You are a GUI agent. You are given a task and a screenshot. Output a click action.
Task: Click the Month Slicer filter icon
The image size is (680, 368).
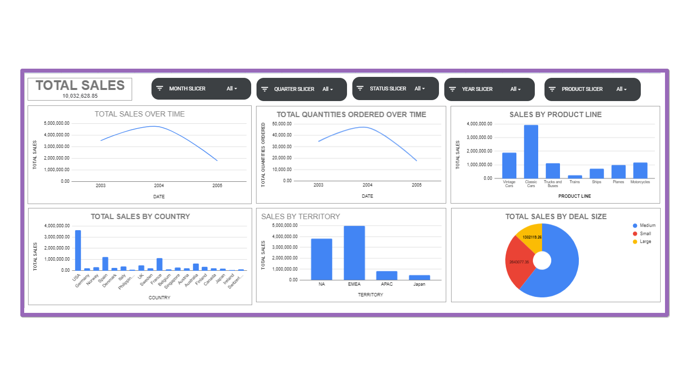click(x=160, y=88)
